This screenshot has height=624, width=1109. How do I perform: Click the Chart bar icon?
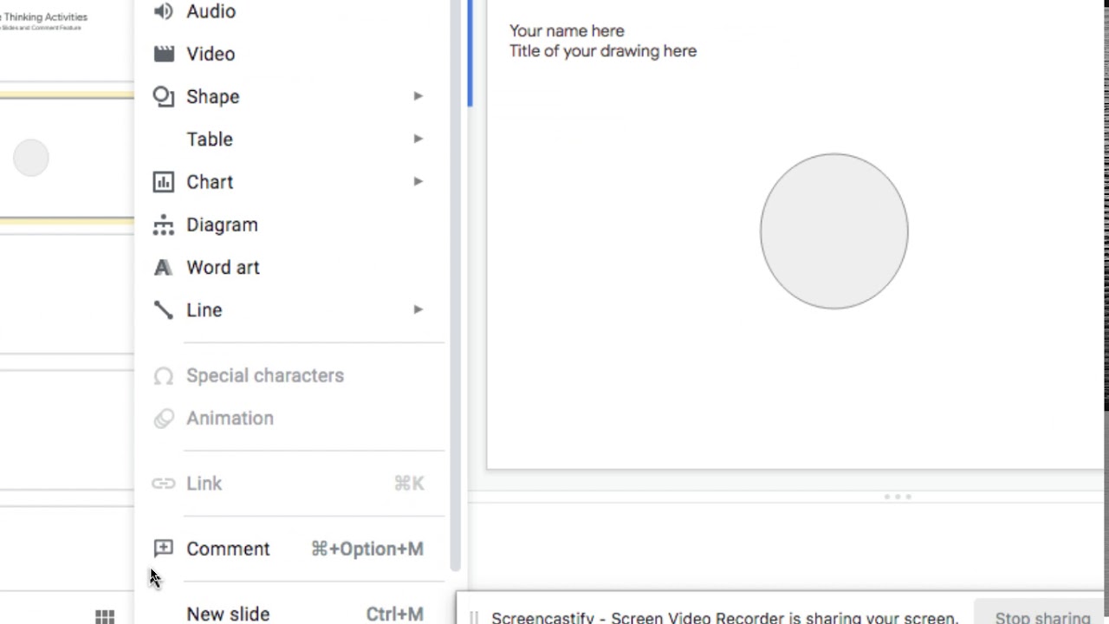point(163,182)
